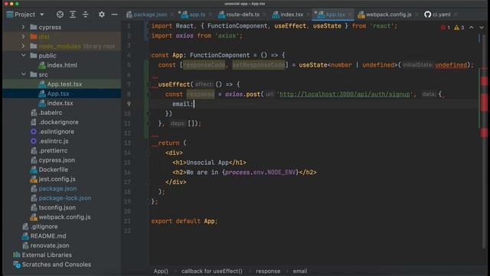Expand the cypress folder arrow

tap(23, 28)
